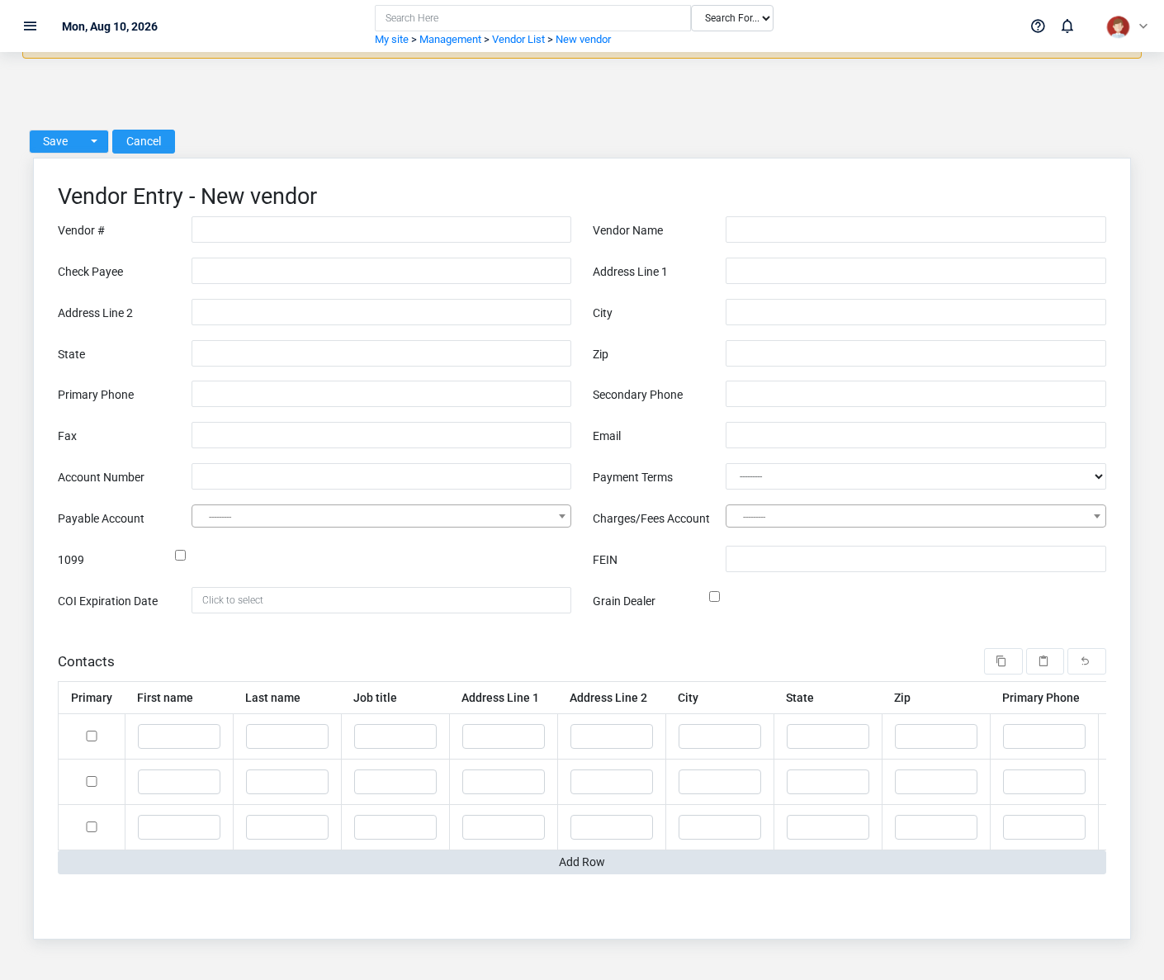Toggle the 1099 checkbox
The width and height of the screenshot is (1164, 980).
coord(180,556)
